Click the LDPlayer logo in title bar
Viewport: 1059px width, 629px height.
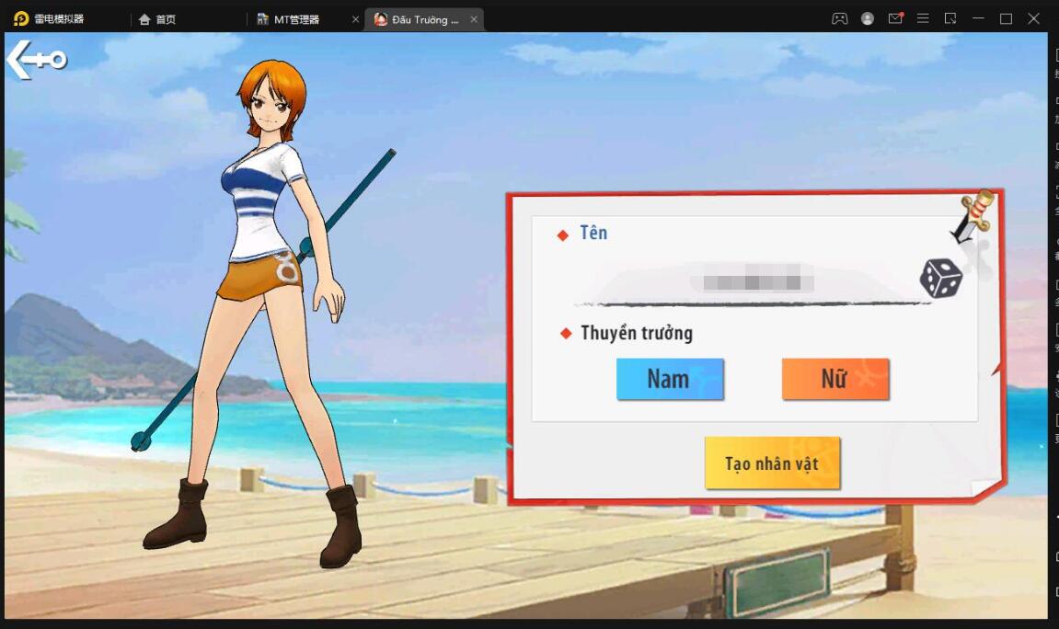click(x=20, y=18)
